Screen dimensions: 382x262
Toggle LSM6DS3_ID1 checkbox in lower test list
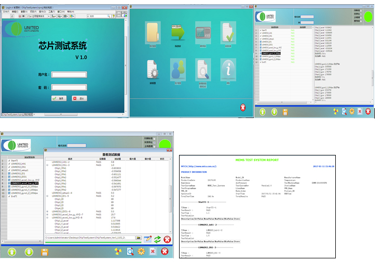click(x=9, y=174)
